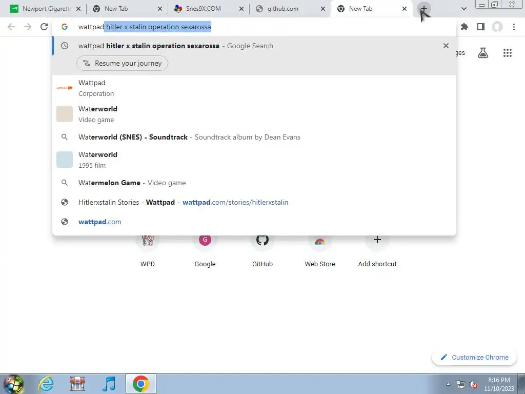The image size is (525, 394).
Task: Open the tab search dropdown arrow
Action: pos(463,9)
